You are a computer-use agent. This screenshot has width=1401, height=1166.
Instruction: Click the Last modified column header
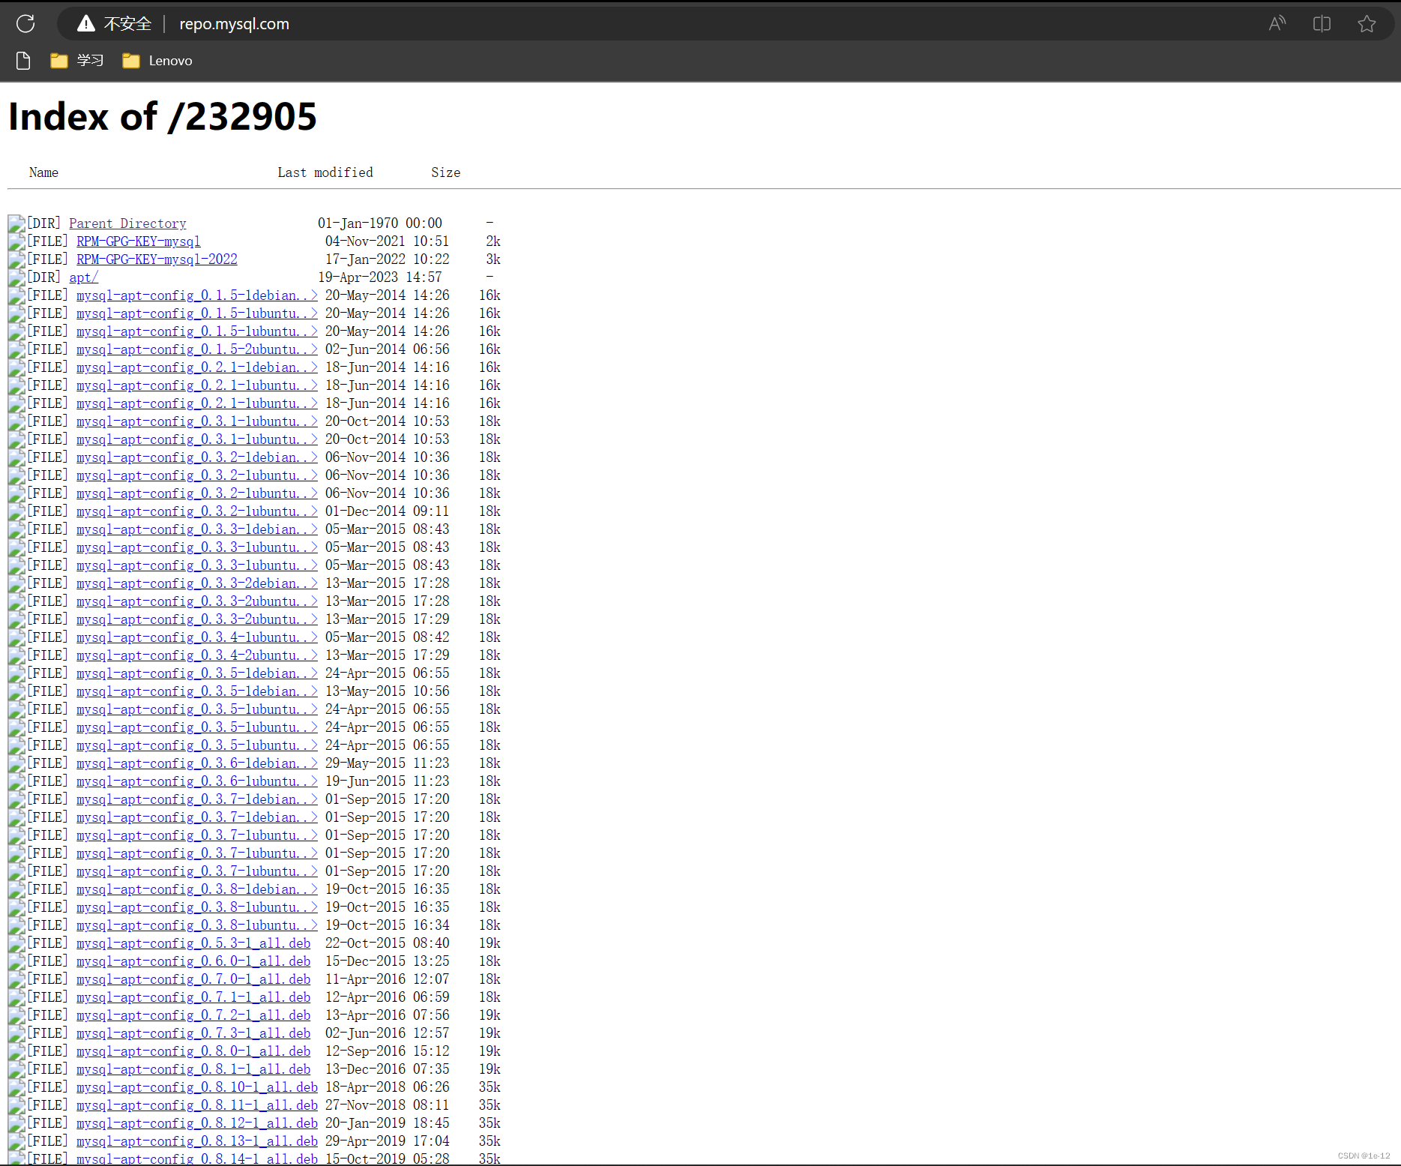[325, 172]
